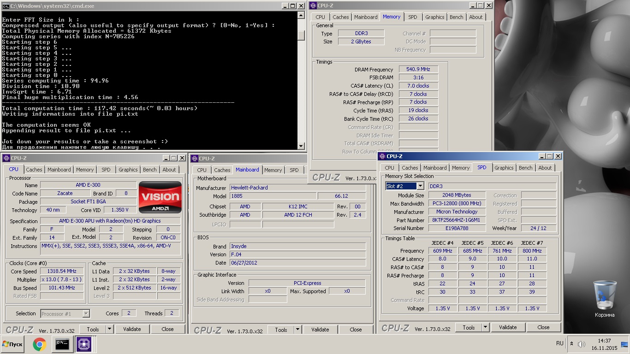Screen dimensions: 630x354
Task: Click the volume speaker tray icon
Action: pyautogui.click(x=581, y=344)
